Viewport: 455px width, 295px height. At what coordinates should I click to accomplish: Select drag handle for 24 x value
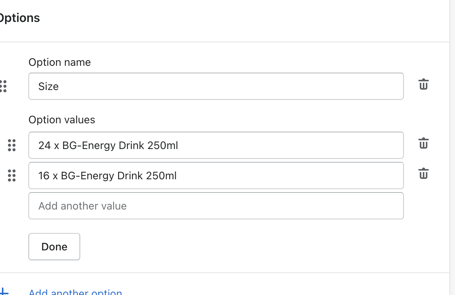click(12, 145)
